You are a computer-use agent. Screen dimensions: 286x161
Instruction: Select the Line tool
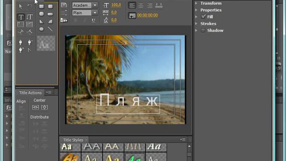click(50, 29)
